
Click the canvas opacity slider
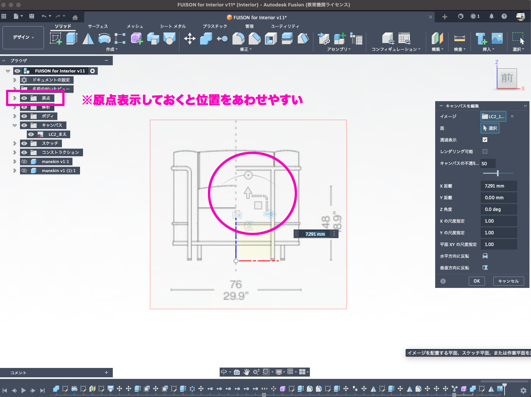tap(498, 173)
